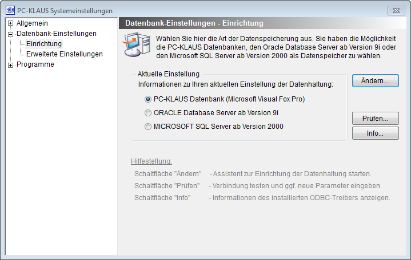Expand the Programme tree node
The width and height of the screenshot is (411, 260).
click(10, 64)
